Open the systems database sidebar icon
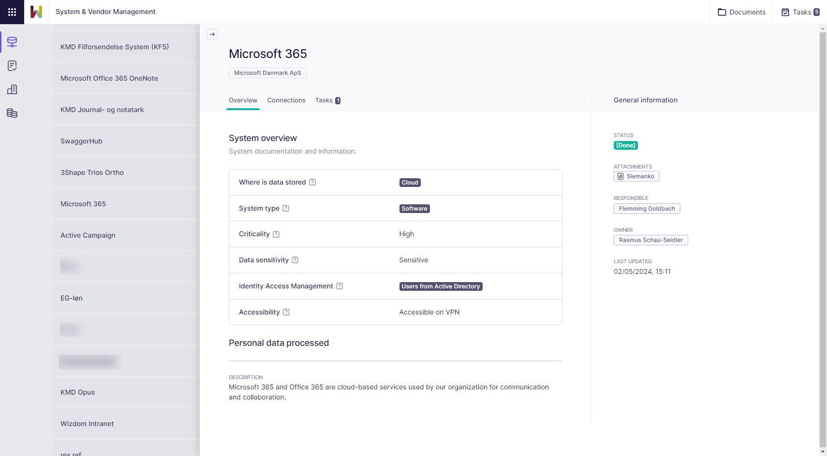 point(12,42)
